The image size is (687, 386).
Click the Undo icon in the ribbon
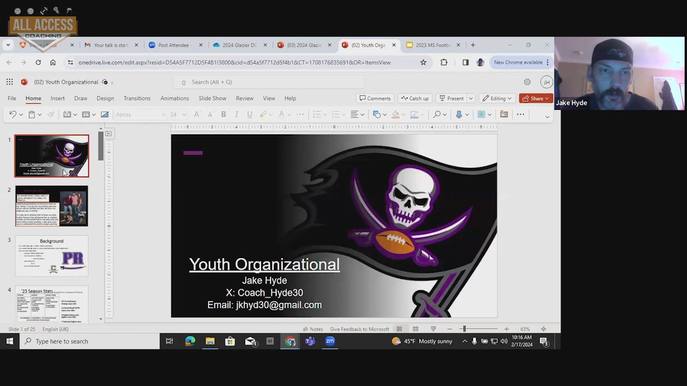click(x=13, y=114)
